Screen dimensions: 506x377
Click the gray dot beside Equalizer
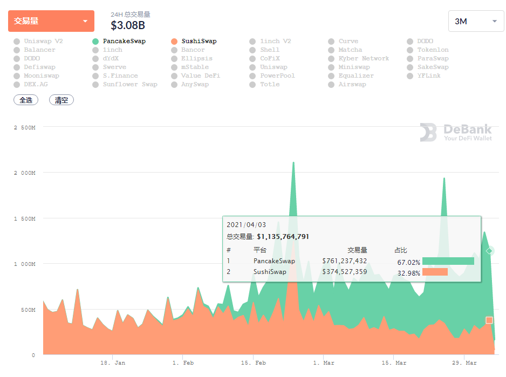click(331, 76)
